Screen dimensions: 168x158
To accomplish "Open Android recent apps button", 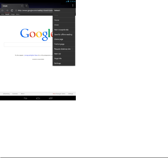I will click(51, 98).
